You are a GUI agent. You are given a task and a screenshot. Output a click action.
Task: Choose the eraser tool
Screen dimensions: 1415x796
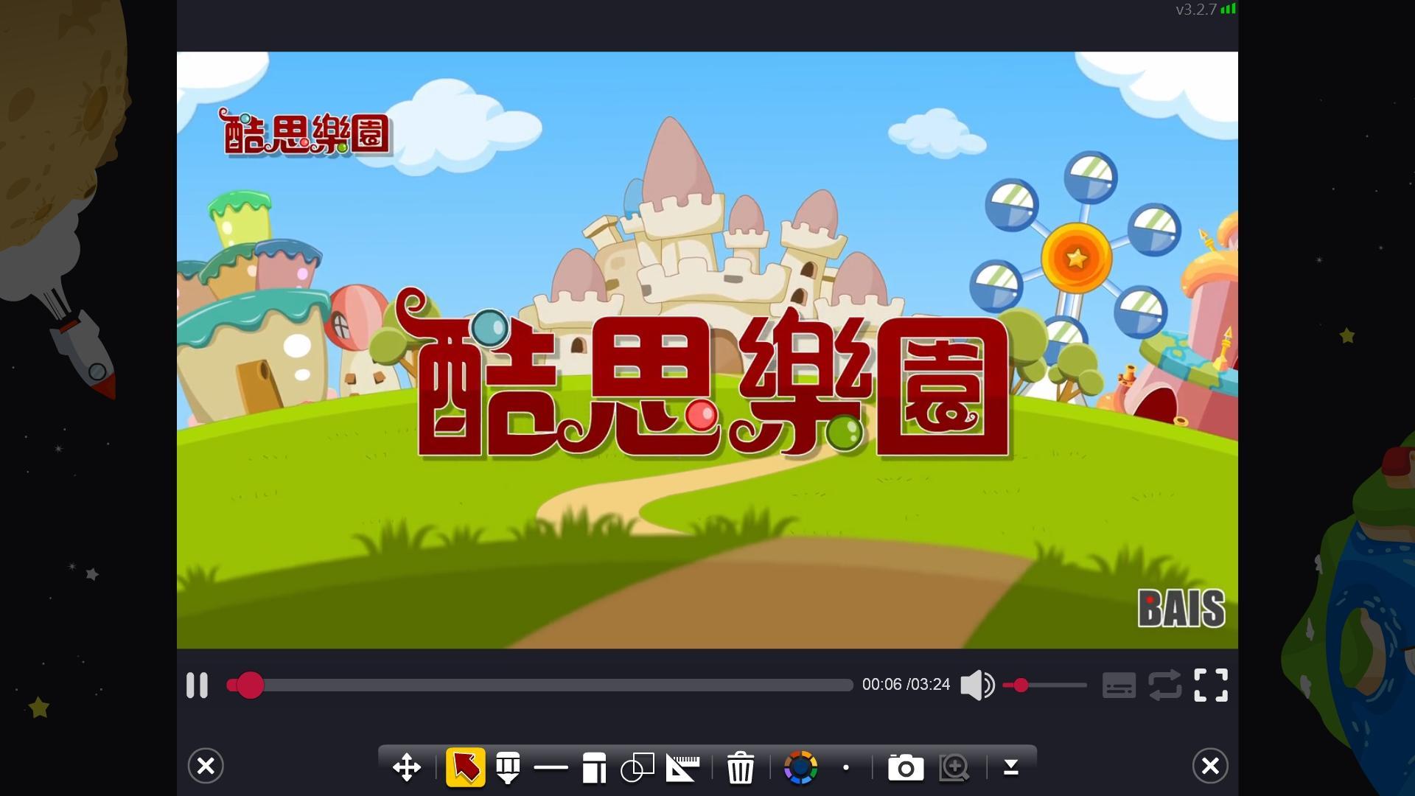(594, 767)
